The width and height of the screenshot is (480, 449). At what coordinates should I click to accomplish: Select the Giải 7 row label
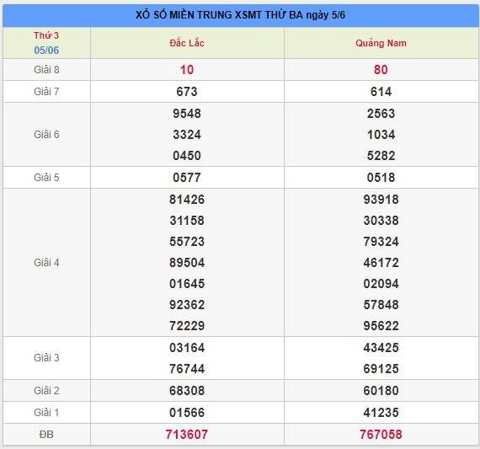[x=46, y=92]
